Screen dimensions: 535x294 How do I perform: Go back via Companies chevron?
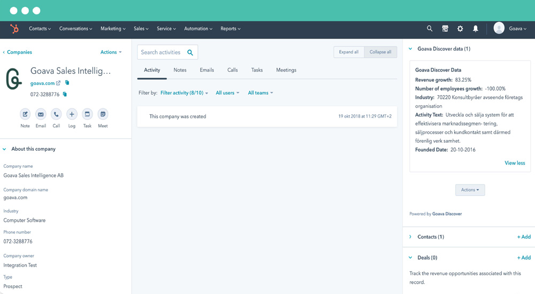(4, 52)
